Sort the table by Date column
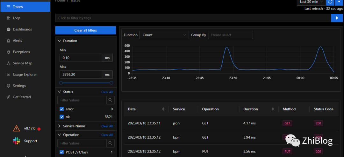The width and height of the screenshot is (344, 157). coord(163,109)
